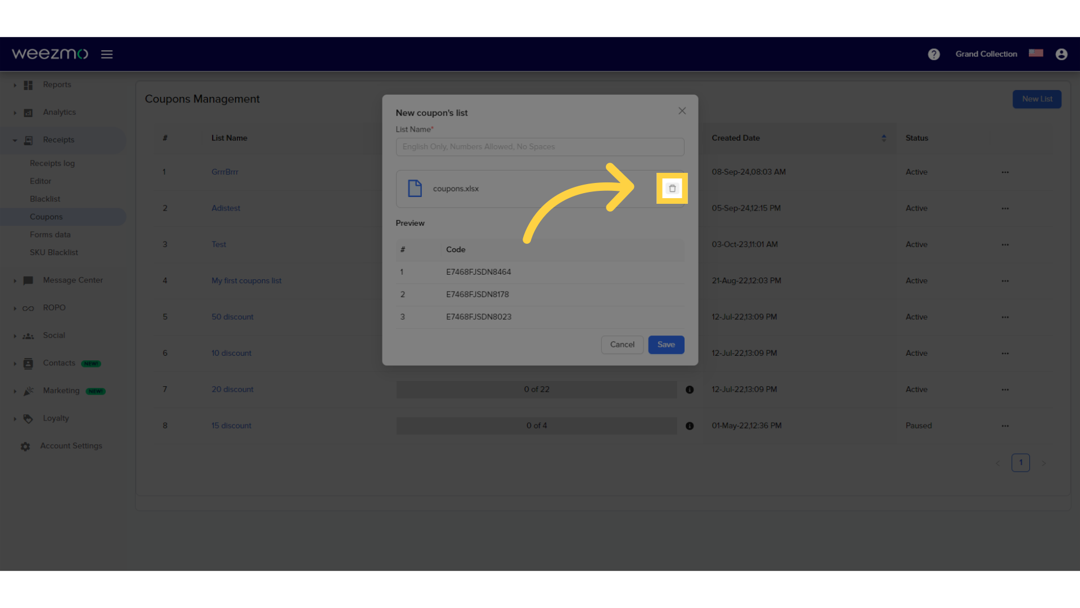
Task: Click the Weezmo hamburger menu icon
Action: pyautogui.click(x=106, y=53)
